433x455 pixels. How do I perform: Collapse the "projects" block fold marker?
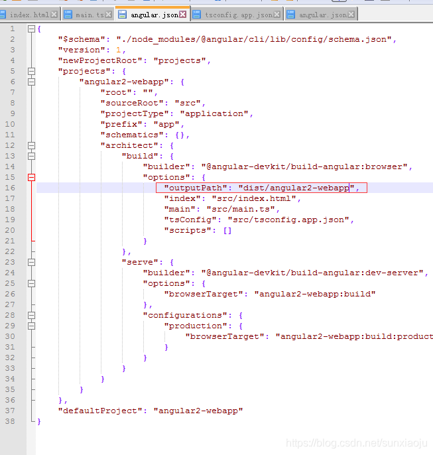(x=31, y=72)
